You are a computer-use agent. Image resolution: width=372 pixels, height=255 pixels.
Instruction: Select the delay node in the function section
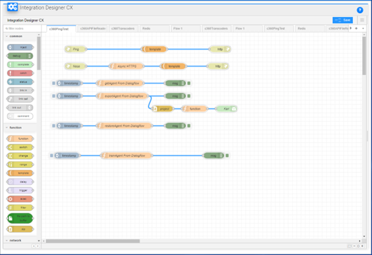(19, 182)
